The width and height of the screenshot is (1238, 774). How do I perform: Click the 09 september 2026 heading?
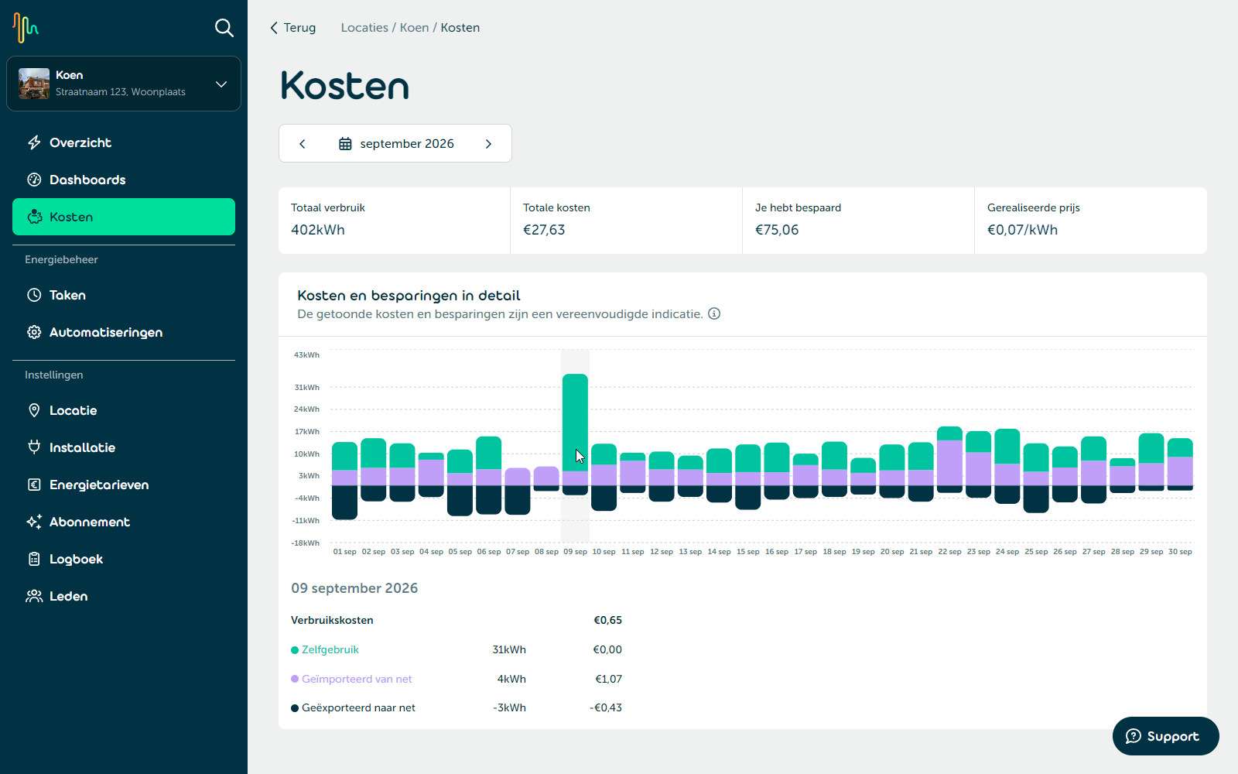354,588
